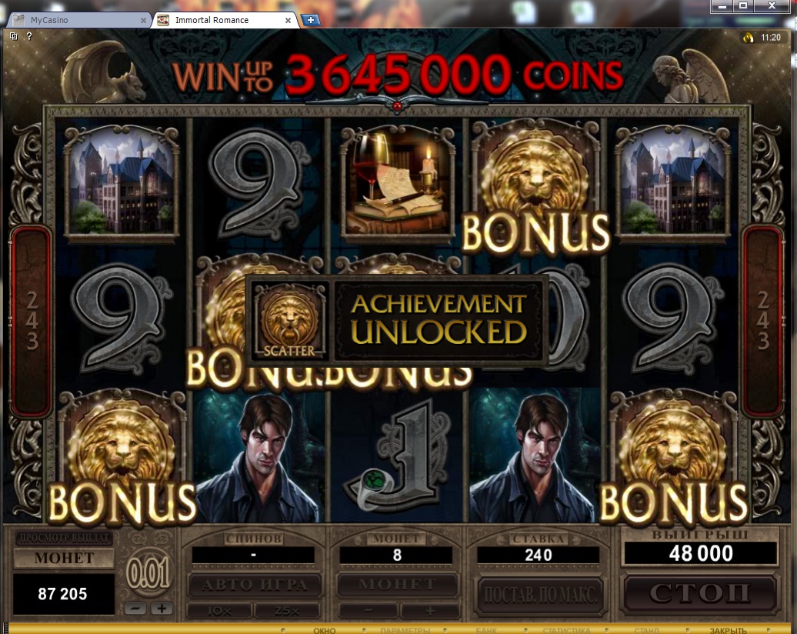Click the ПОСТАВ. ПО МАКС. bet max button
Image resolution: width=797 pixels, height=634 pixels.
(541, 594)
